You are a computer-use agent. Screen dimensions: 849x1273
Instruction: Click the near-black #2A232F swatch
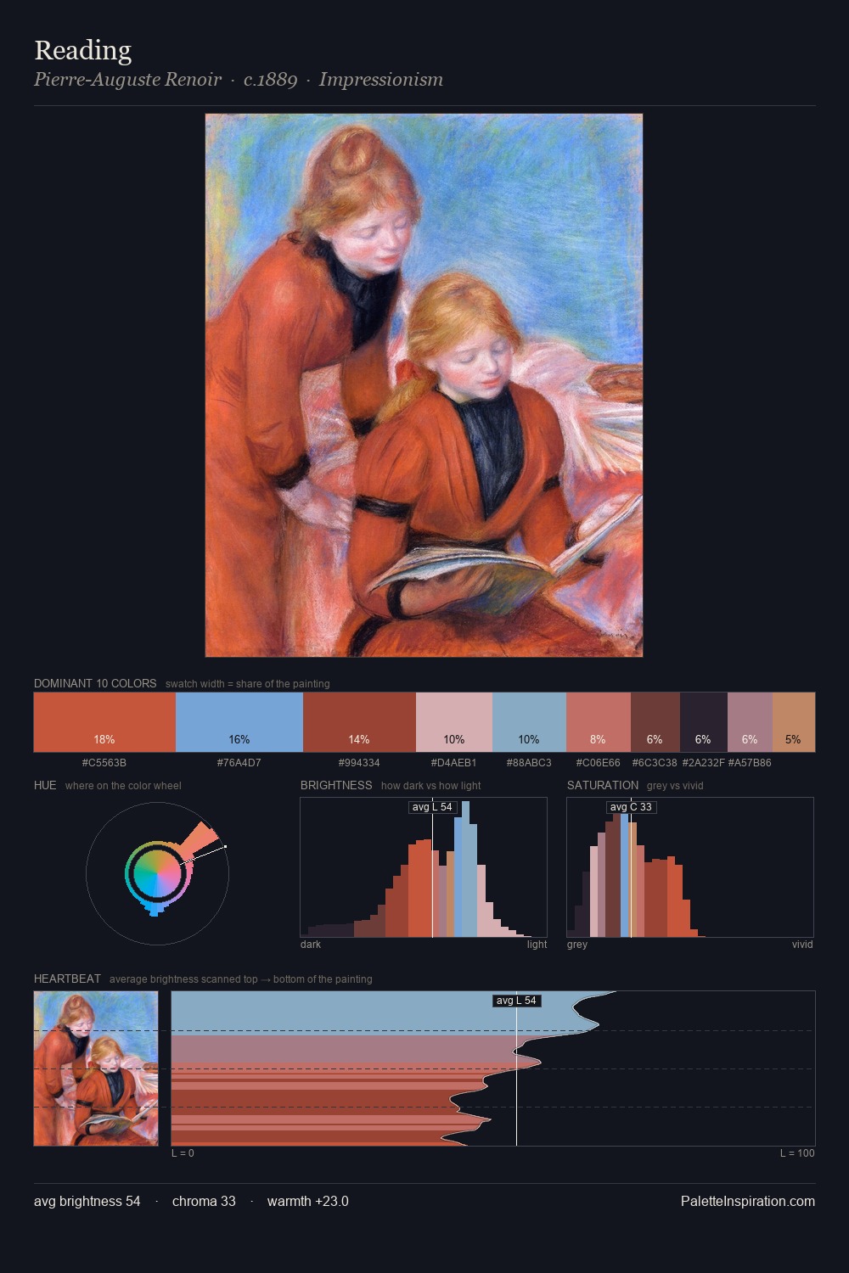tap(704, 722)
